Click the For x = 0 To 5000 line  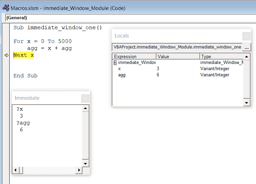click(x=43, y=41)
